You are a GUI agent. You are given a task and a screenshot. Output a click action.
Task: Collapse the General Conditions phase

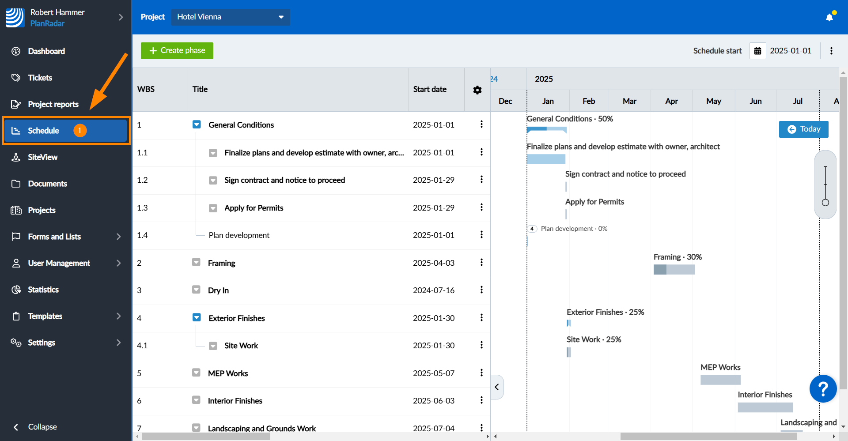197,125
